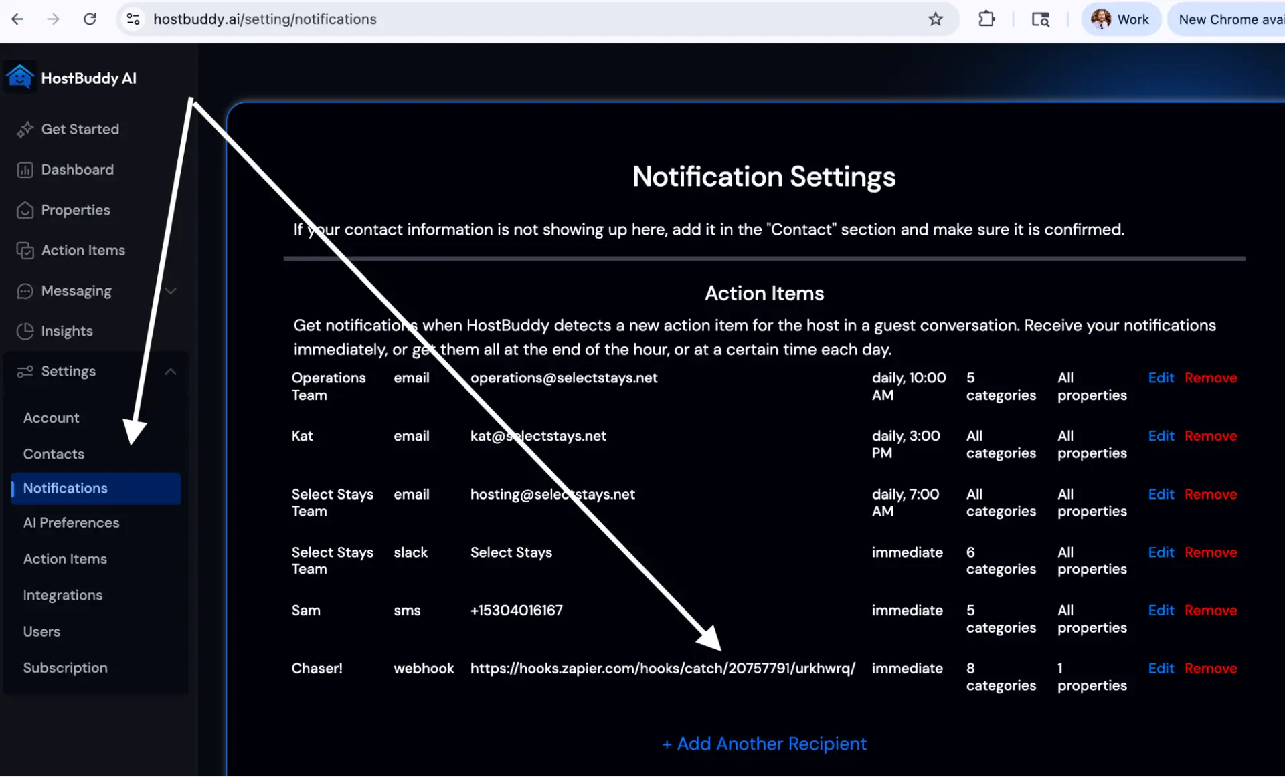The height and width of the screenshot is (777, 1285).
Task: Select the Properties house icon
Action: 25,209
